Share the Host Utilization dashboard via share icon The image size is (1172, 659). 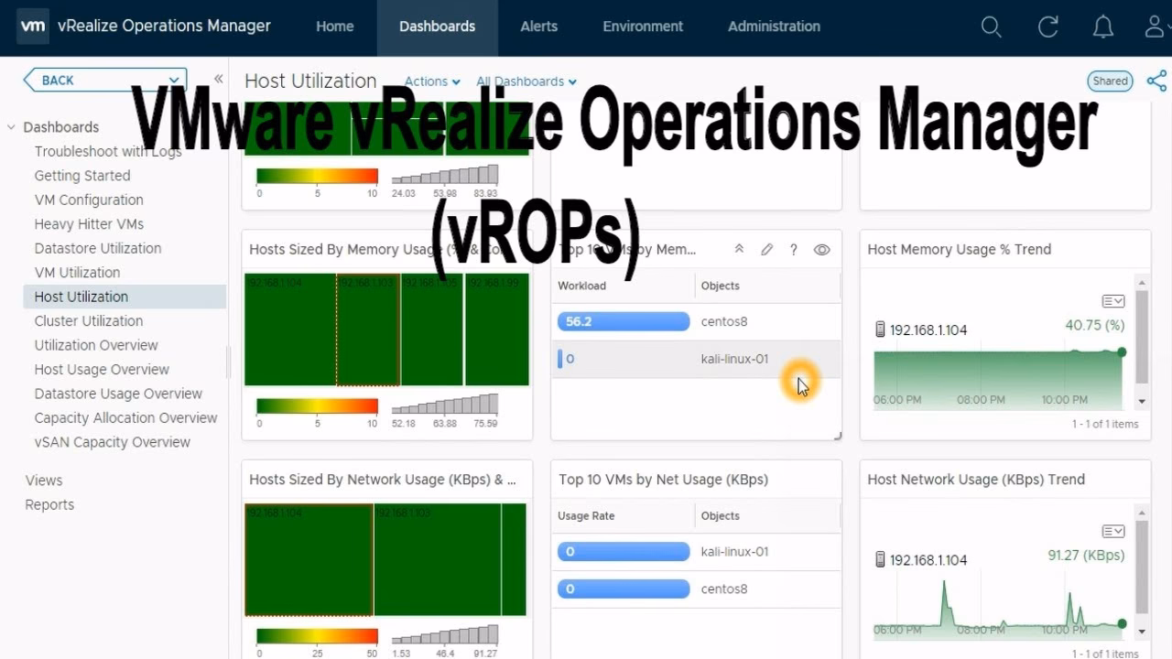(1156, 81)
